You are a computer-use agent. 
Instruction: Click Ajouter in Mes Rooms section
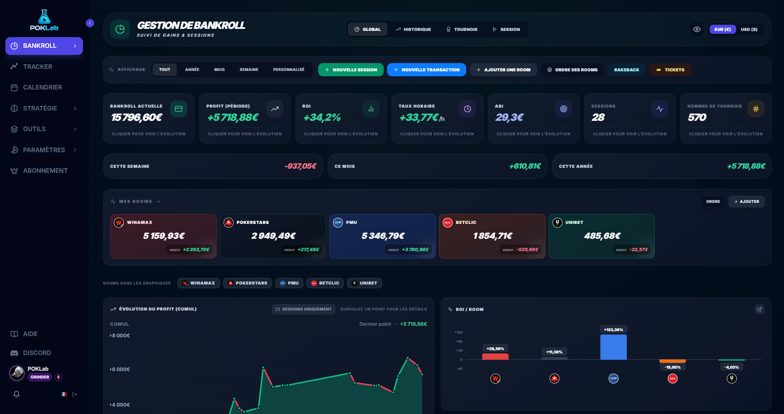746,202
